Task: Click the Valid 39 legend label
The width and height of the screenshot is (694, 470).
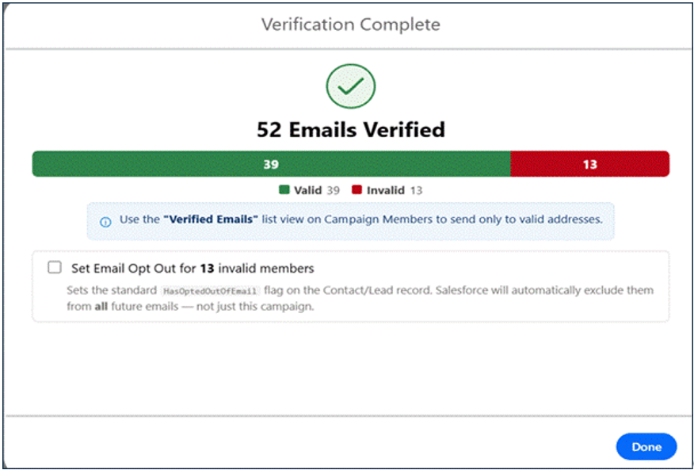Action: [x=316, y=190]
